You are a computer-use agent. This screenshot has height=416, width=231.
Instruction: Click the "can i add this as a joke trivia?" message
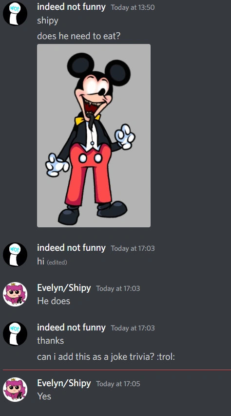pyautogui.click(x=106, y=356)
